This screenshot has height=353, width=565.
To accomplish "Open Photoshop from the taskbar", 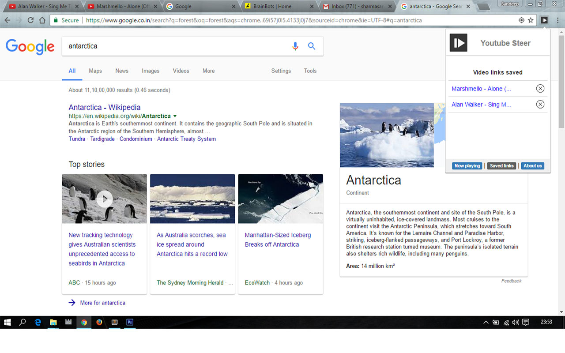I will pyautogui.click(x=130, y=322).
